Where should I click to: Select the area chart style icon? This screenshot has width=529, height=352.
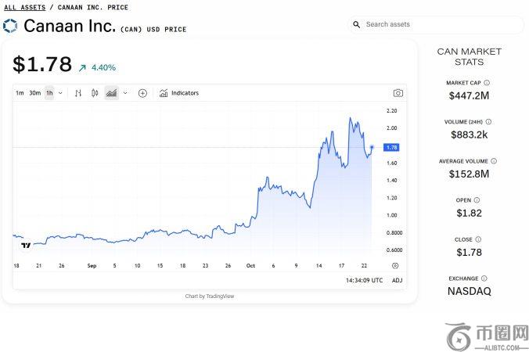point(111,93)
